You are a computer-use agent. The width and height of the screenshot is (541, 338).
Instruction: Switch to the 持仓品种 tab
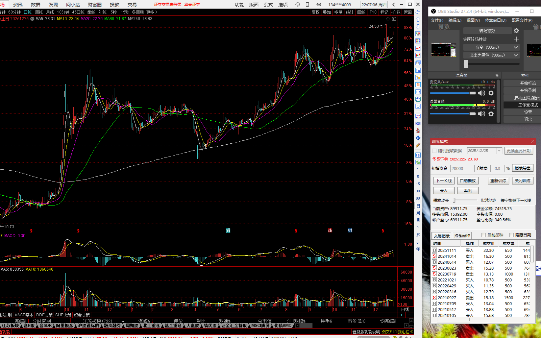coord(462,236)
